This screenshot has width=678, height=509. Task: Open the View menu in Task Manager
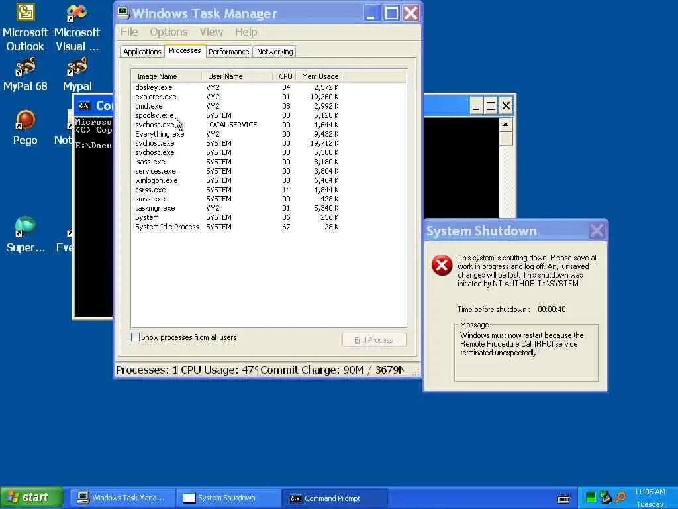click(x=211, y=32)
